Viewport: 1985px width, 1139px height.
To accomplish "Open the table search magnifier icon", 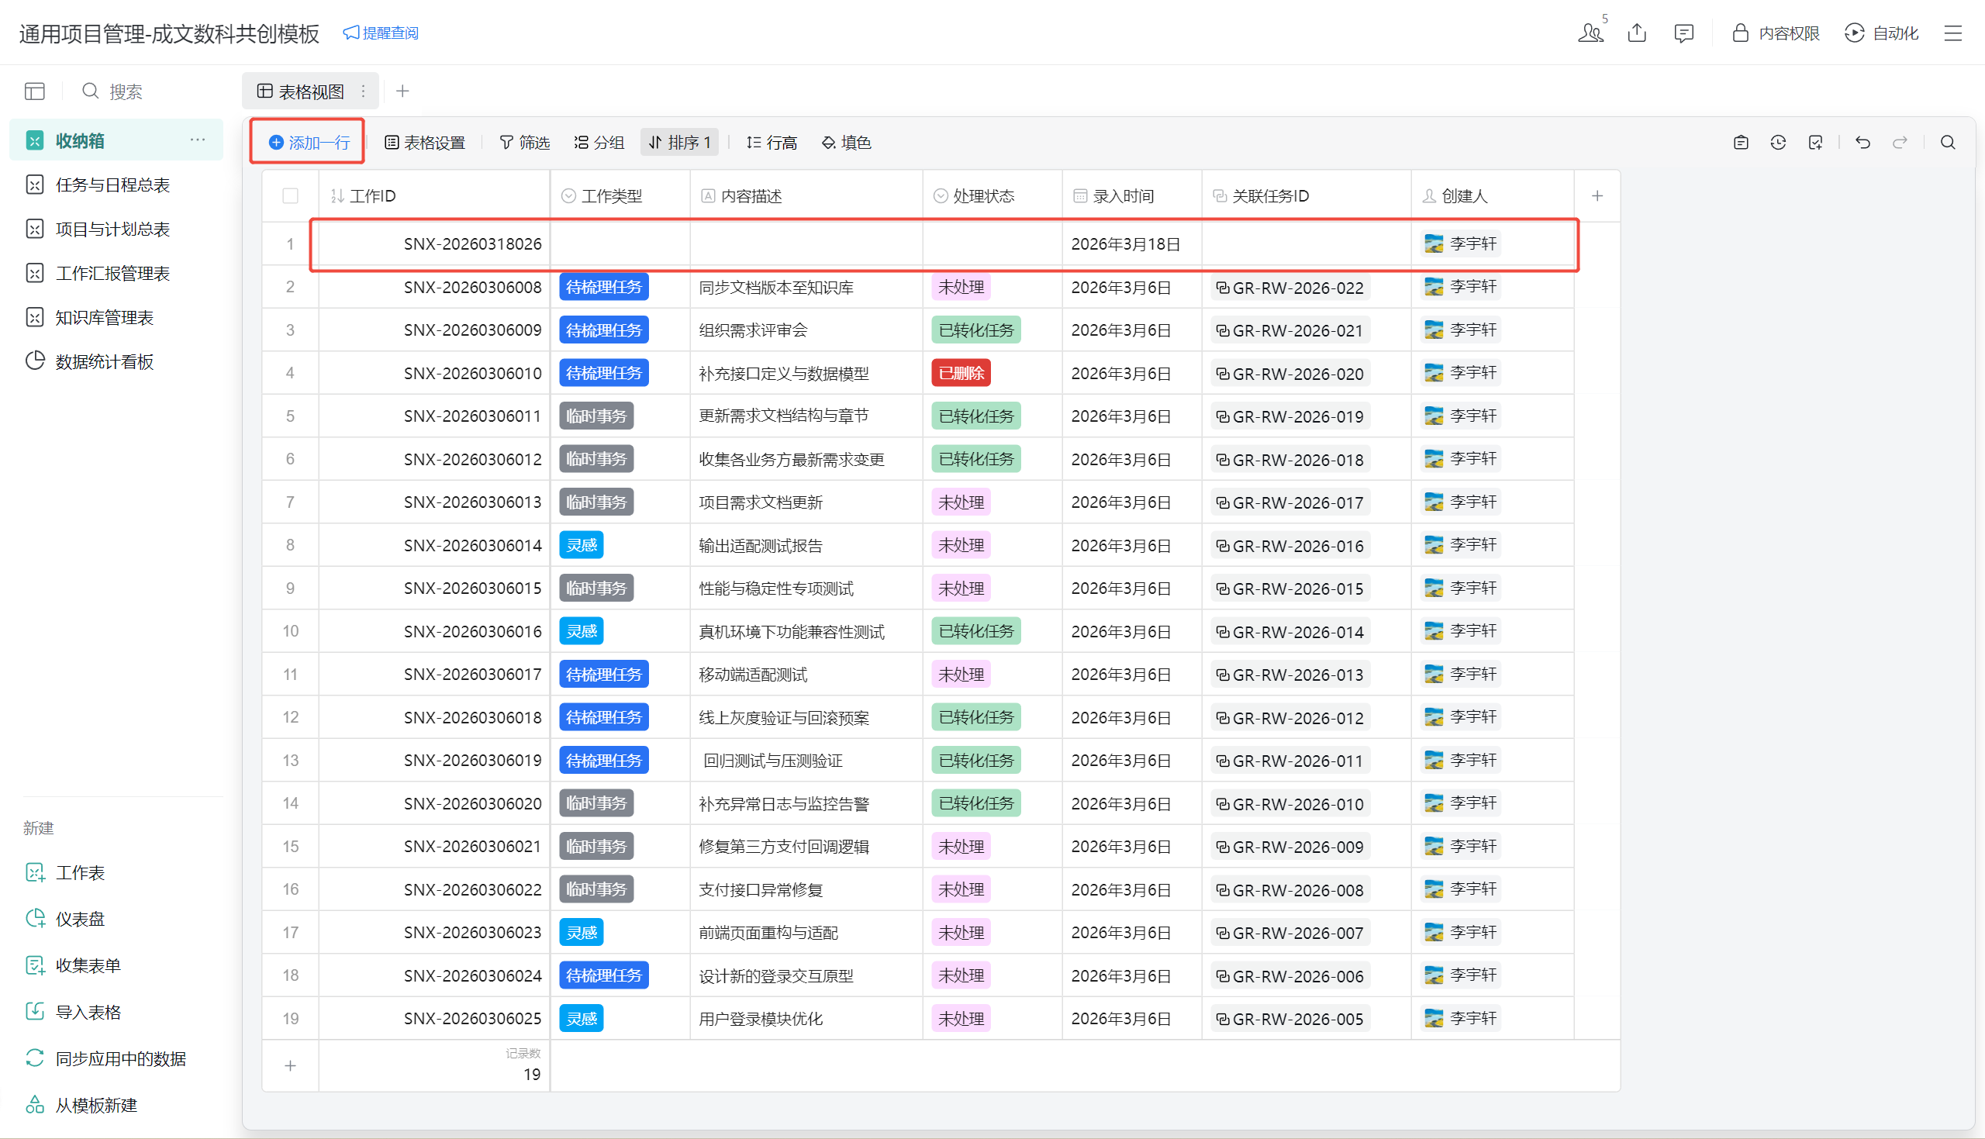I will click(1949, 143).
